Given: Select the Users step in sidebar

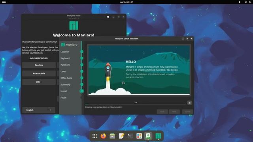Looking at the screenshot, I should click(x=63, y=71).
